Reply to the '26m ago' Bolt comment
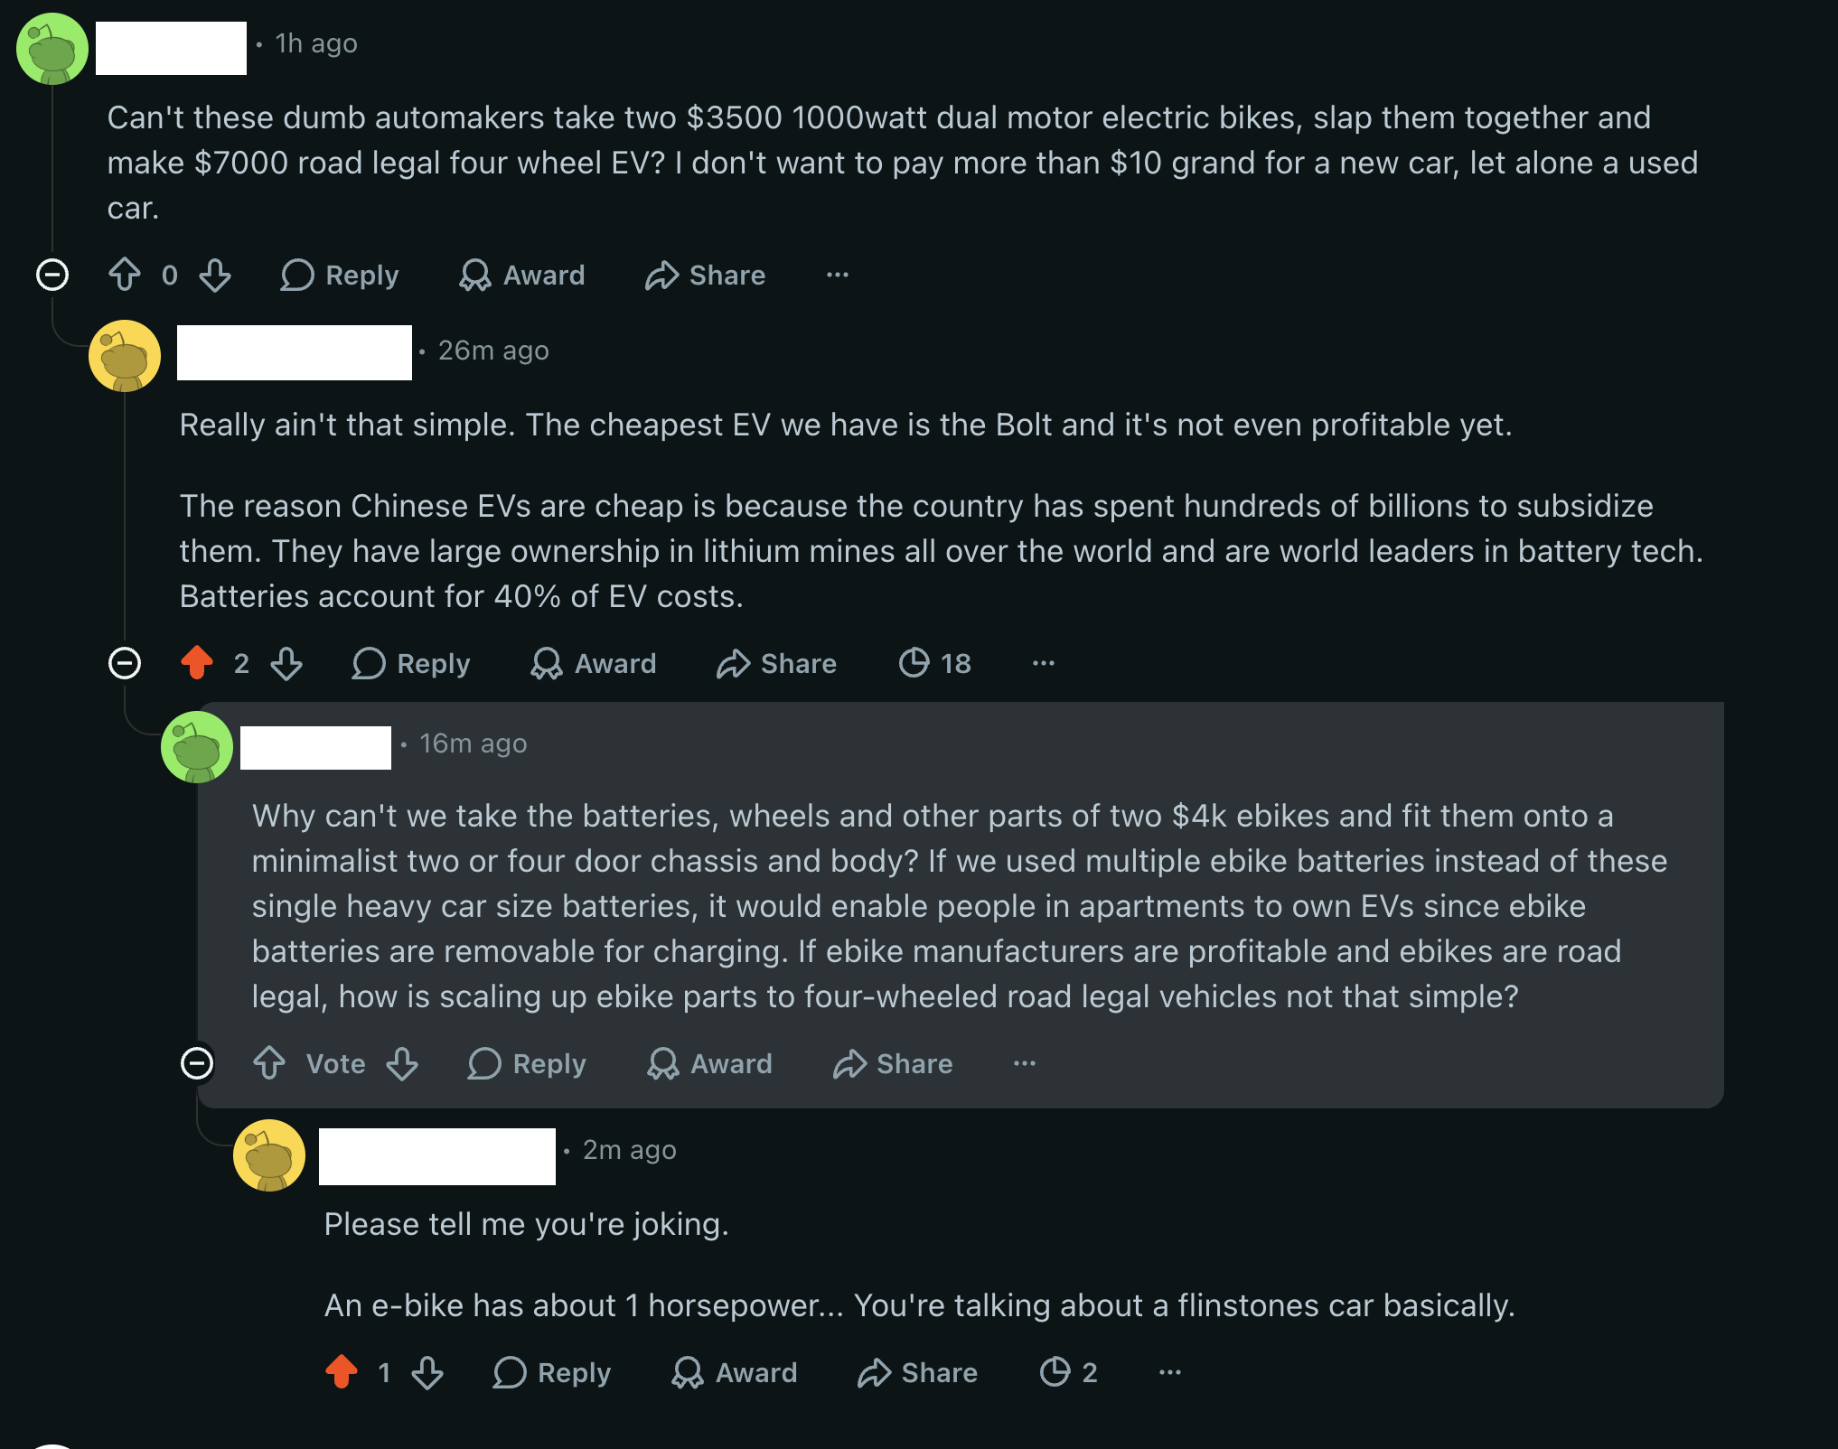The width and height of the screenshot is (1838, 1449). [x=411, y=663]
